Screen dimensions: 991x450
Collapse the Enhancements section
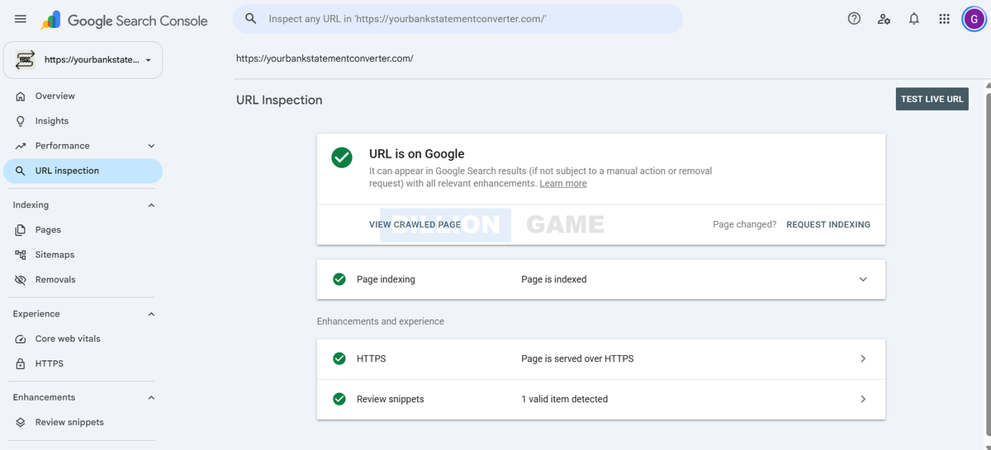click(x=150, y=397)
